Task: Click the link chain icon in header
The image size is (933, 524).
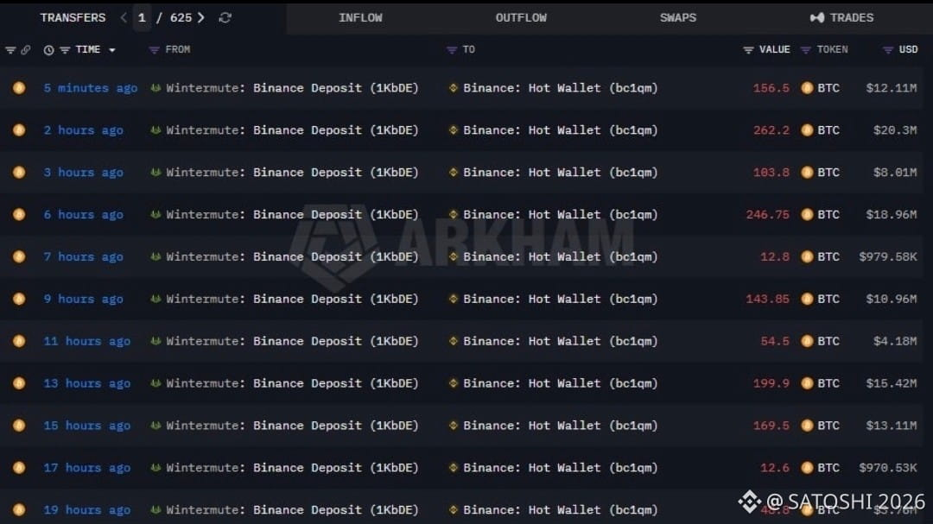Action: [26, 50]
